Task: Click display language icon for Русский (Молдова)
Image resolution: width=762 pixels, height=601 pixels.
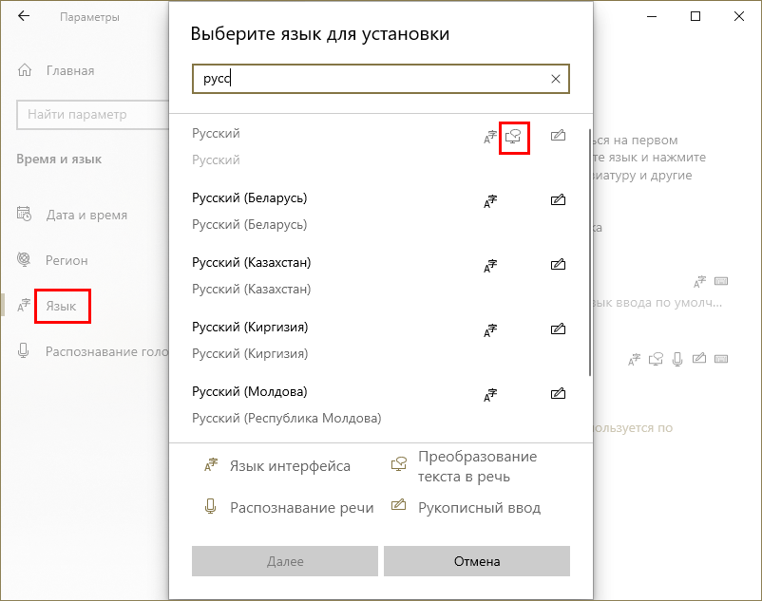Action: point(491,394)
